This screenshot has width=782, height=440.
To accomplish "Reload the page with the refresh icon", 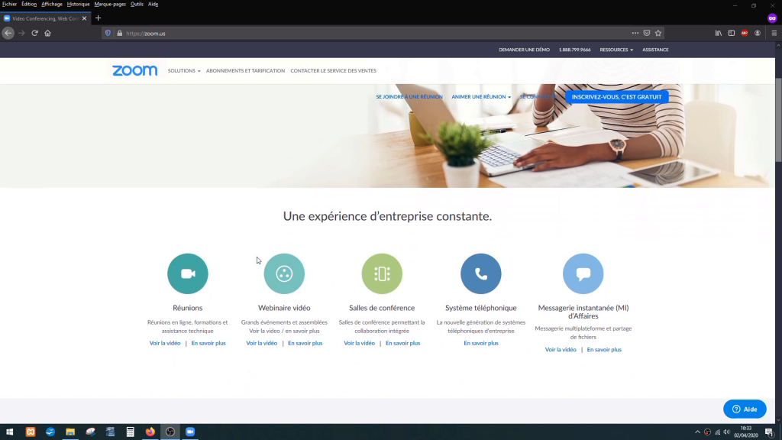I will pos(34,33).
